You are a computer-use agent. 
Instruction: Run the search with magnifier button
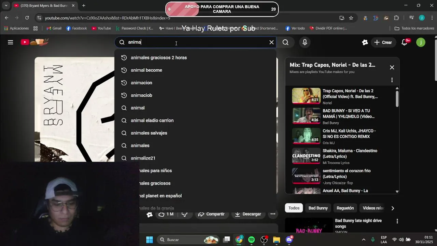(x=285, y=42)
